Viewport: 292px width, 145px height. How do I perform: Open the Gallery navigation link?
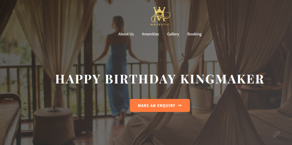(173, 34)
